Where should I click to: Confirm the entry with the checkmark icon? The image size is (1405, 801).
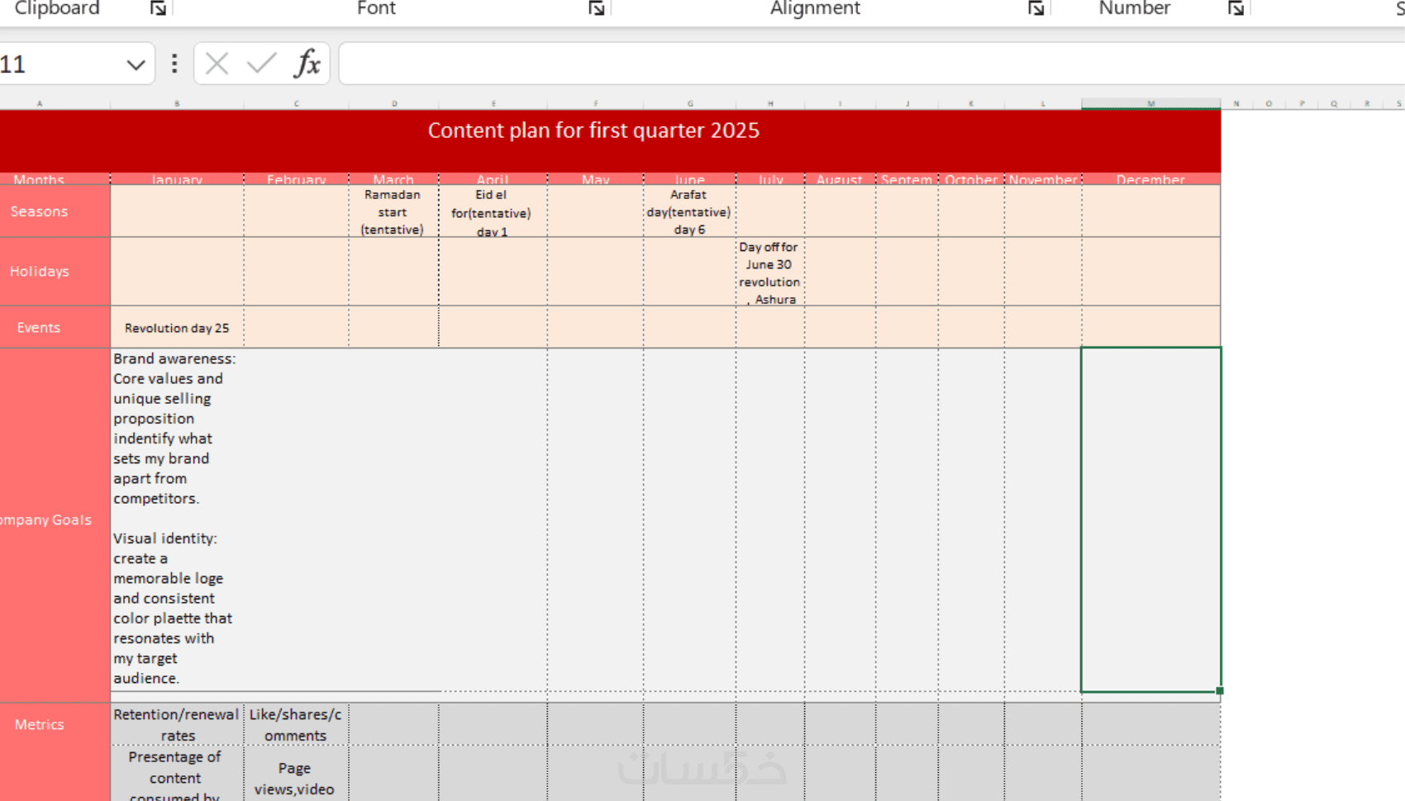[262, 64]
